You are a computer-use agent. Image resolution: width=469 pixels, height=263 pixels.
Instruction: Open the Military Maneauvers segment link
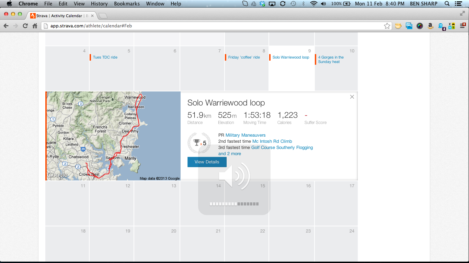pyautogui.click(x=245, y=135)
